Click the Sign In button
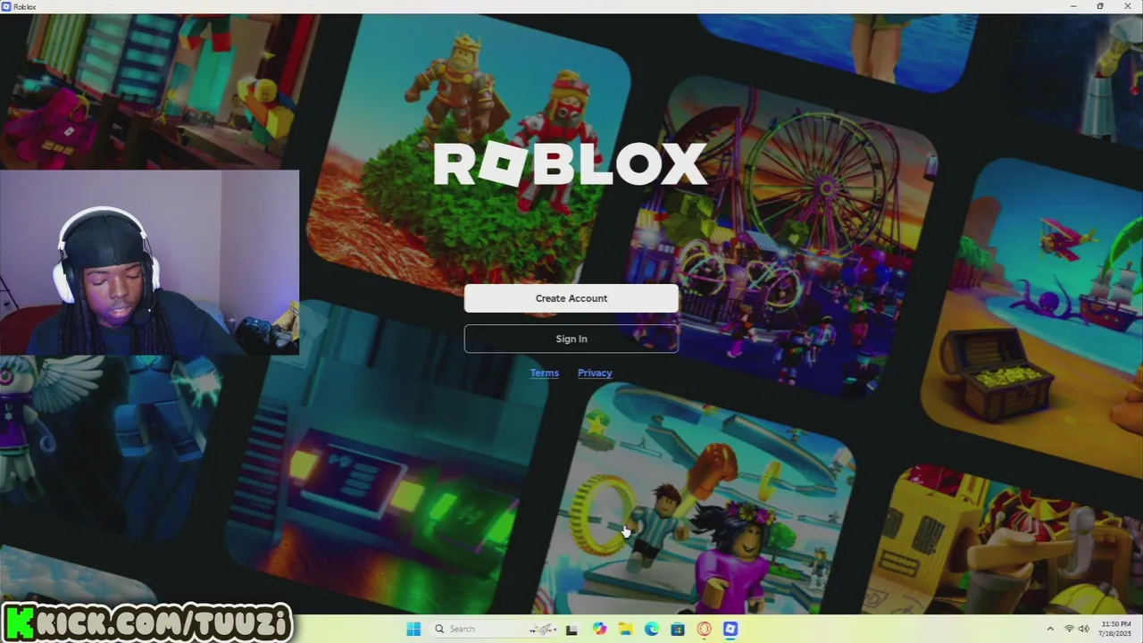This screenshot has width=1143, height=643. point(571,338)
